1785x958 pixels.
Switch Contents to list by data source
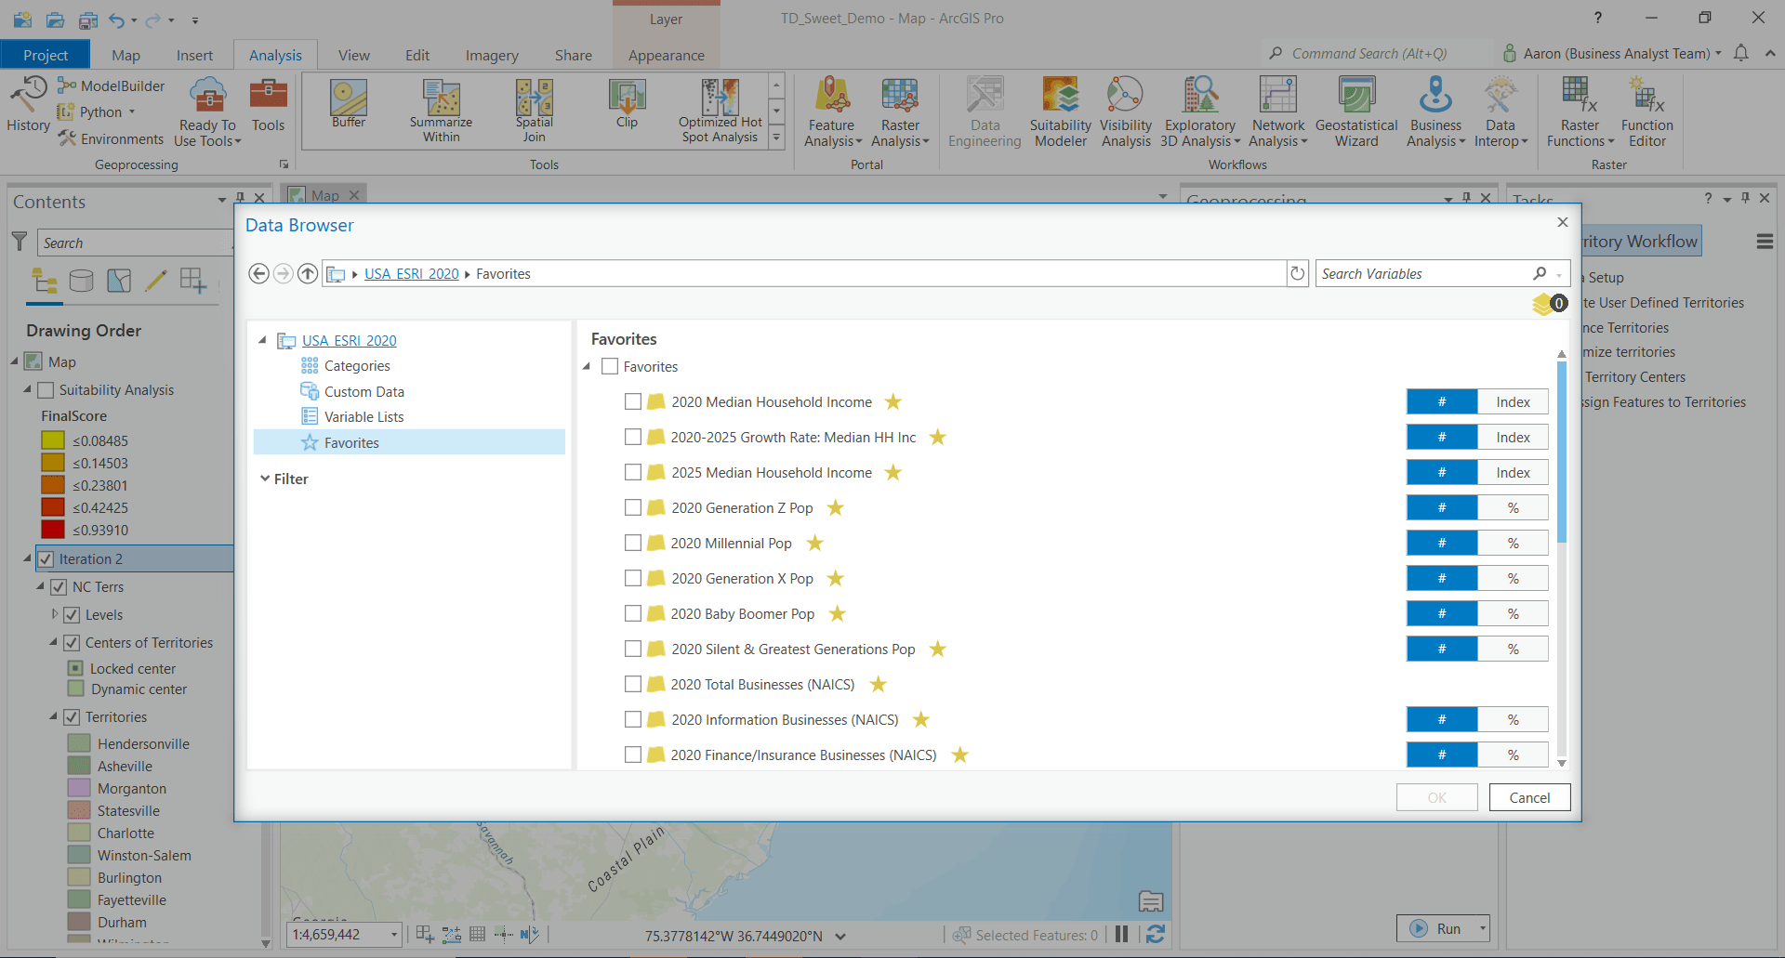[82, 281]
